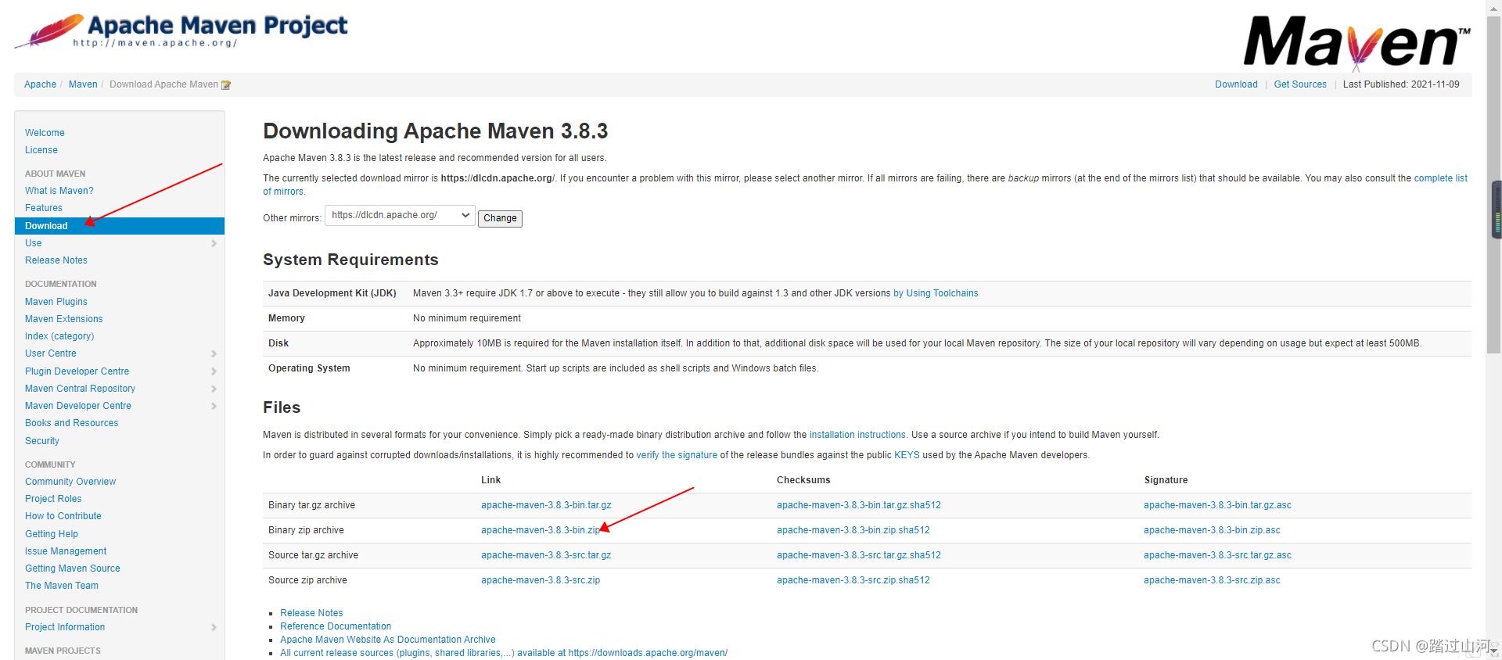
Task: Open apache-maven-3.8.3-bin.zip.sha512 checksum
Action: [853, 530]
